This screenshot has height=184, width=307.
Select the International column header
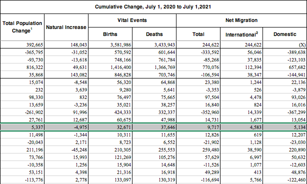click(x=241, y=34)
